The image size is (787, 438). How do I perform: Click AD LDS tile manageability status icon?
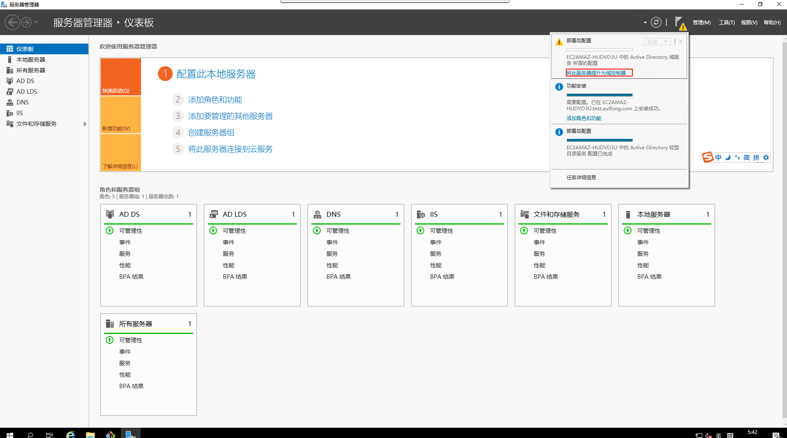point(213,231)
